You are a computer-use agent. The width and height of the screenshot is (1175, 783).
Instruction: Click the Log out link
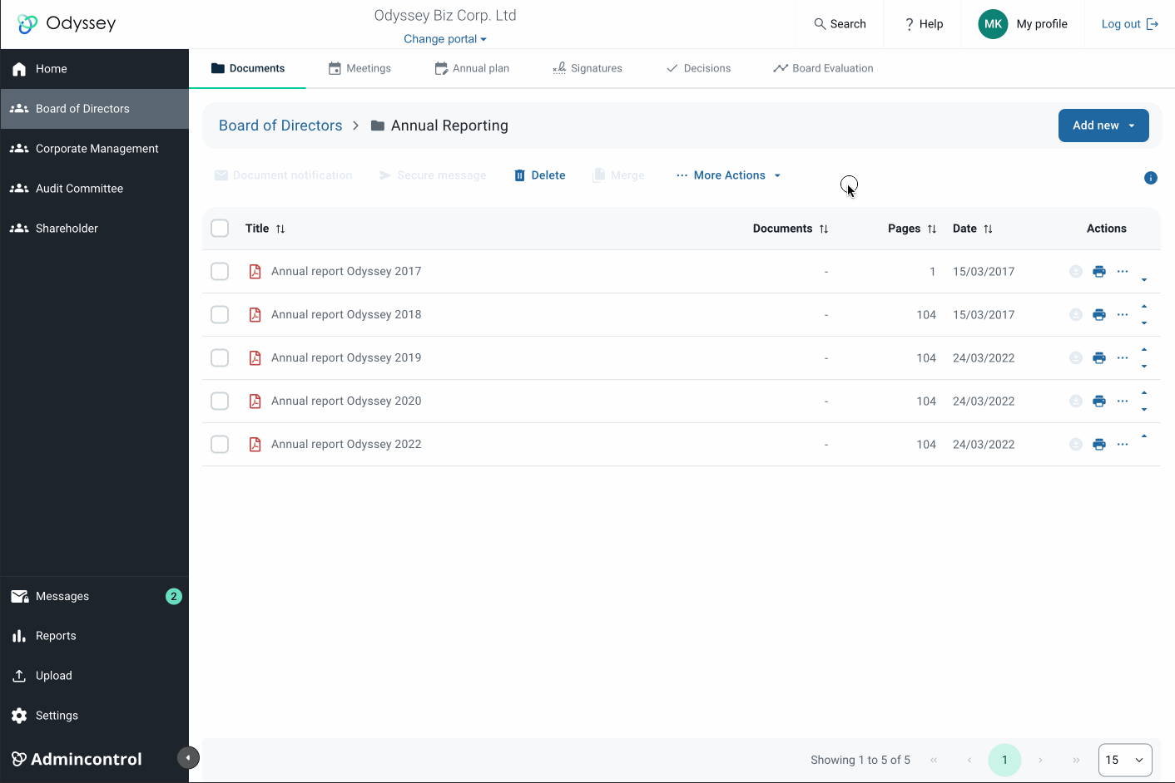(1129, 24)
